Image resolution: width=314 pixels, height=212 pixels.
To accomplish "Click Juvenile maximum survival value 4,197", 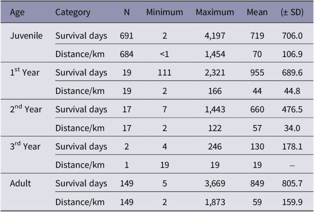I will (215, 36).
